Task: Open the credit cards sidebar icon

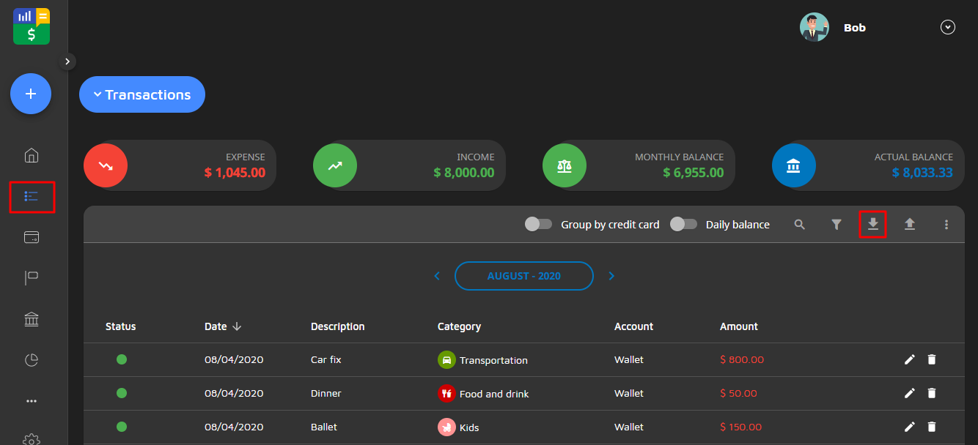Action: click(x=32, y=237)
